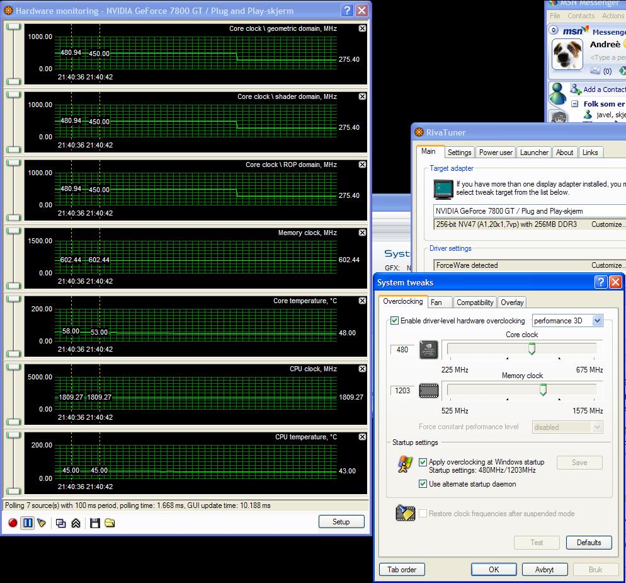
Task: Select the Overclocking tab
Action: click(403, 301)
